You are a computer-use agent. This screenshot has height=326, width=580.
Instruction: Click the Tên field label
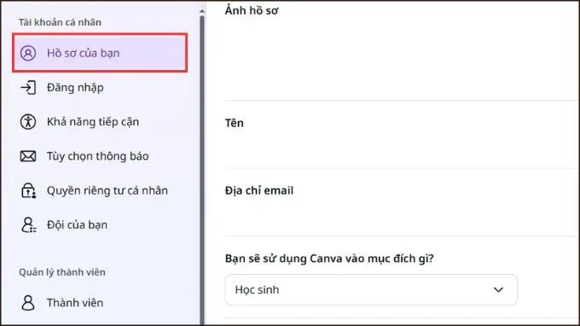[x=235, y=123]
